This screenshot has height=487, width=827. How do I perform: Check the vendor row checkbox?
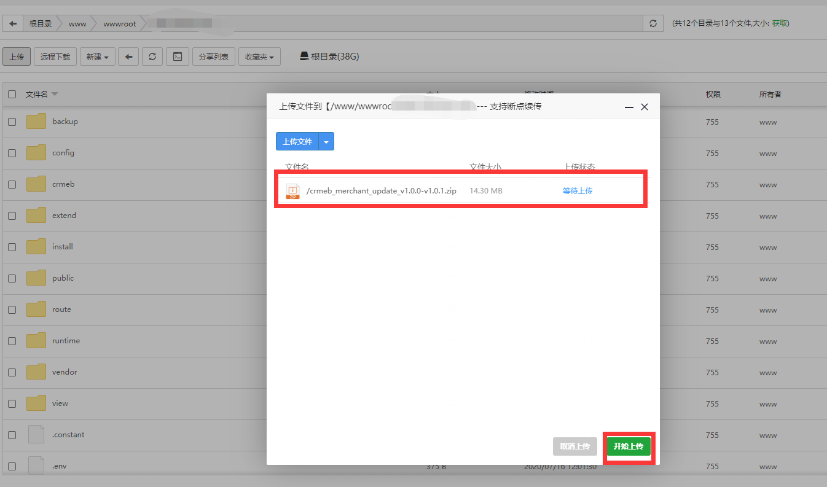(x=12, y=372)
